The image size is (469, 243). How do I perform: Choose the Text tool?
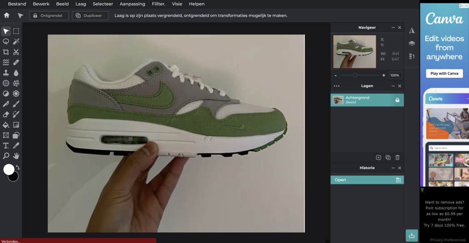6,146
